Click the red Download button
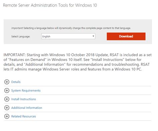 [x=126, y=36]
